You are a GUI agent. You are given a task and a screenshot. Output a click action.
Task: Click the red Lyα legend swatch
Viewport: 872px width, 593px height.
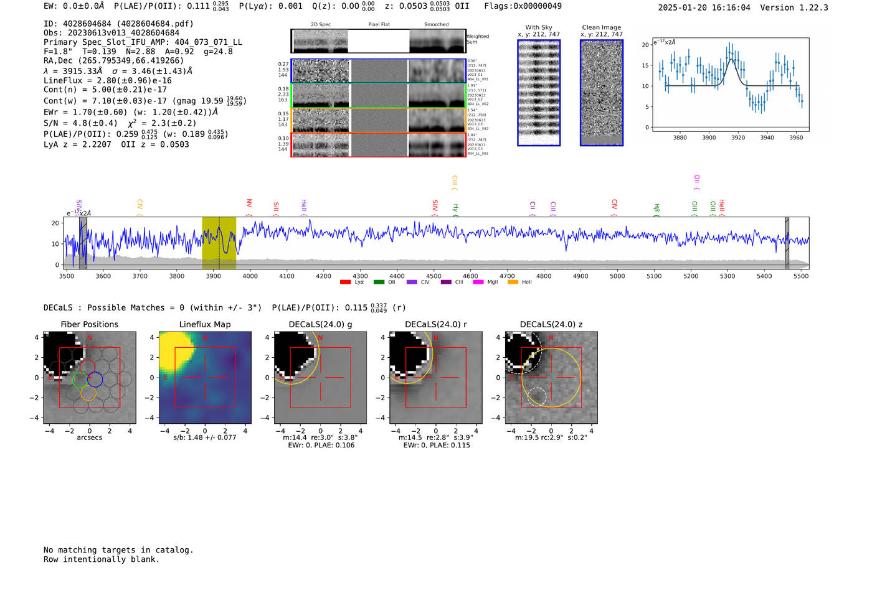click(x=345, y=282)
